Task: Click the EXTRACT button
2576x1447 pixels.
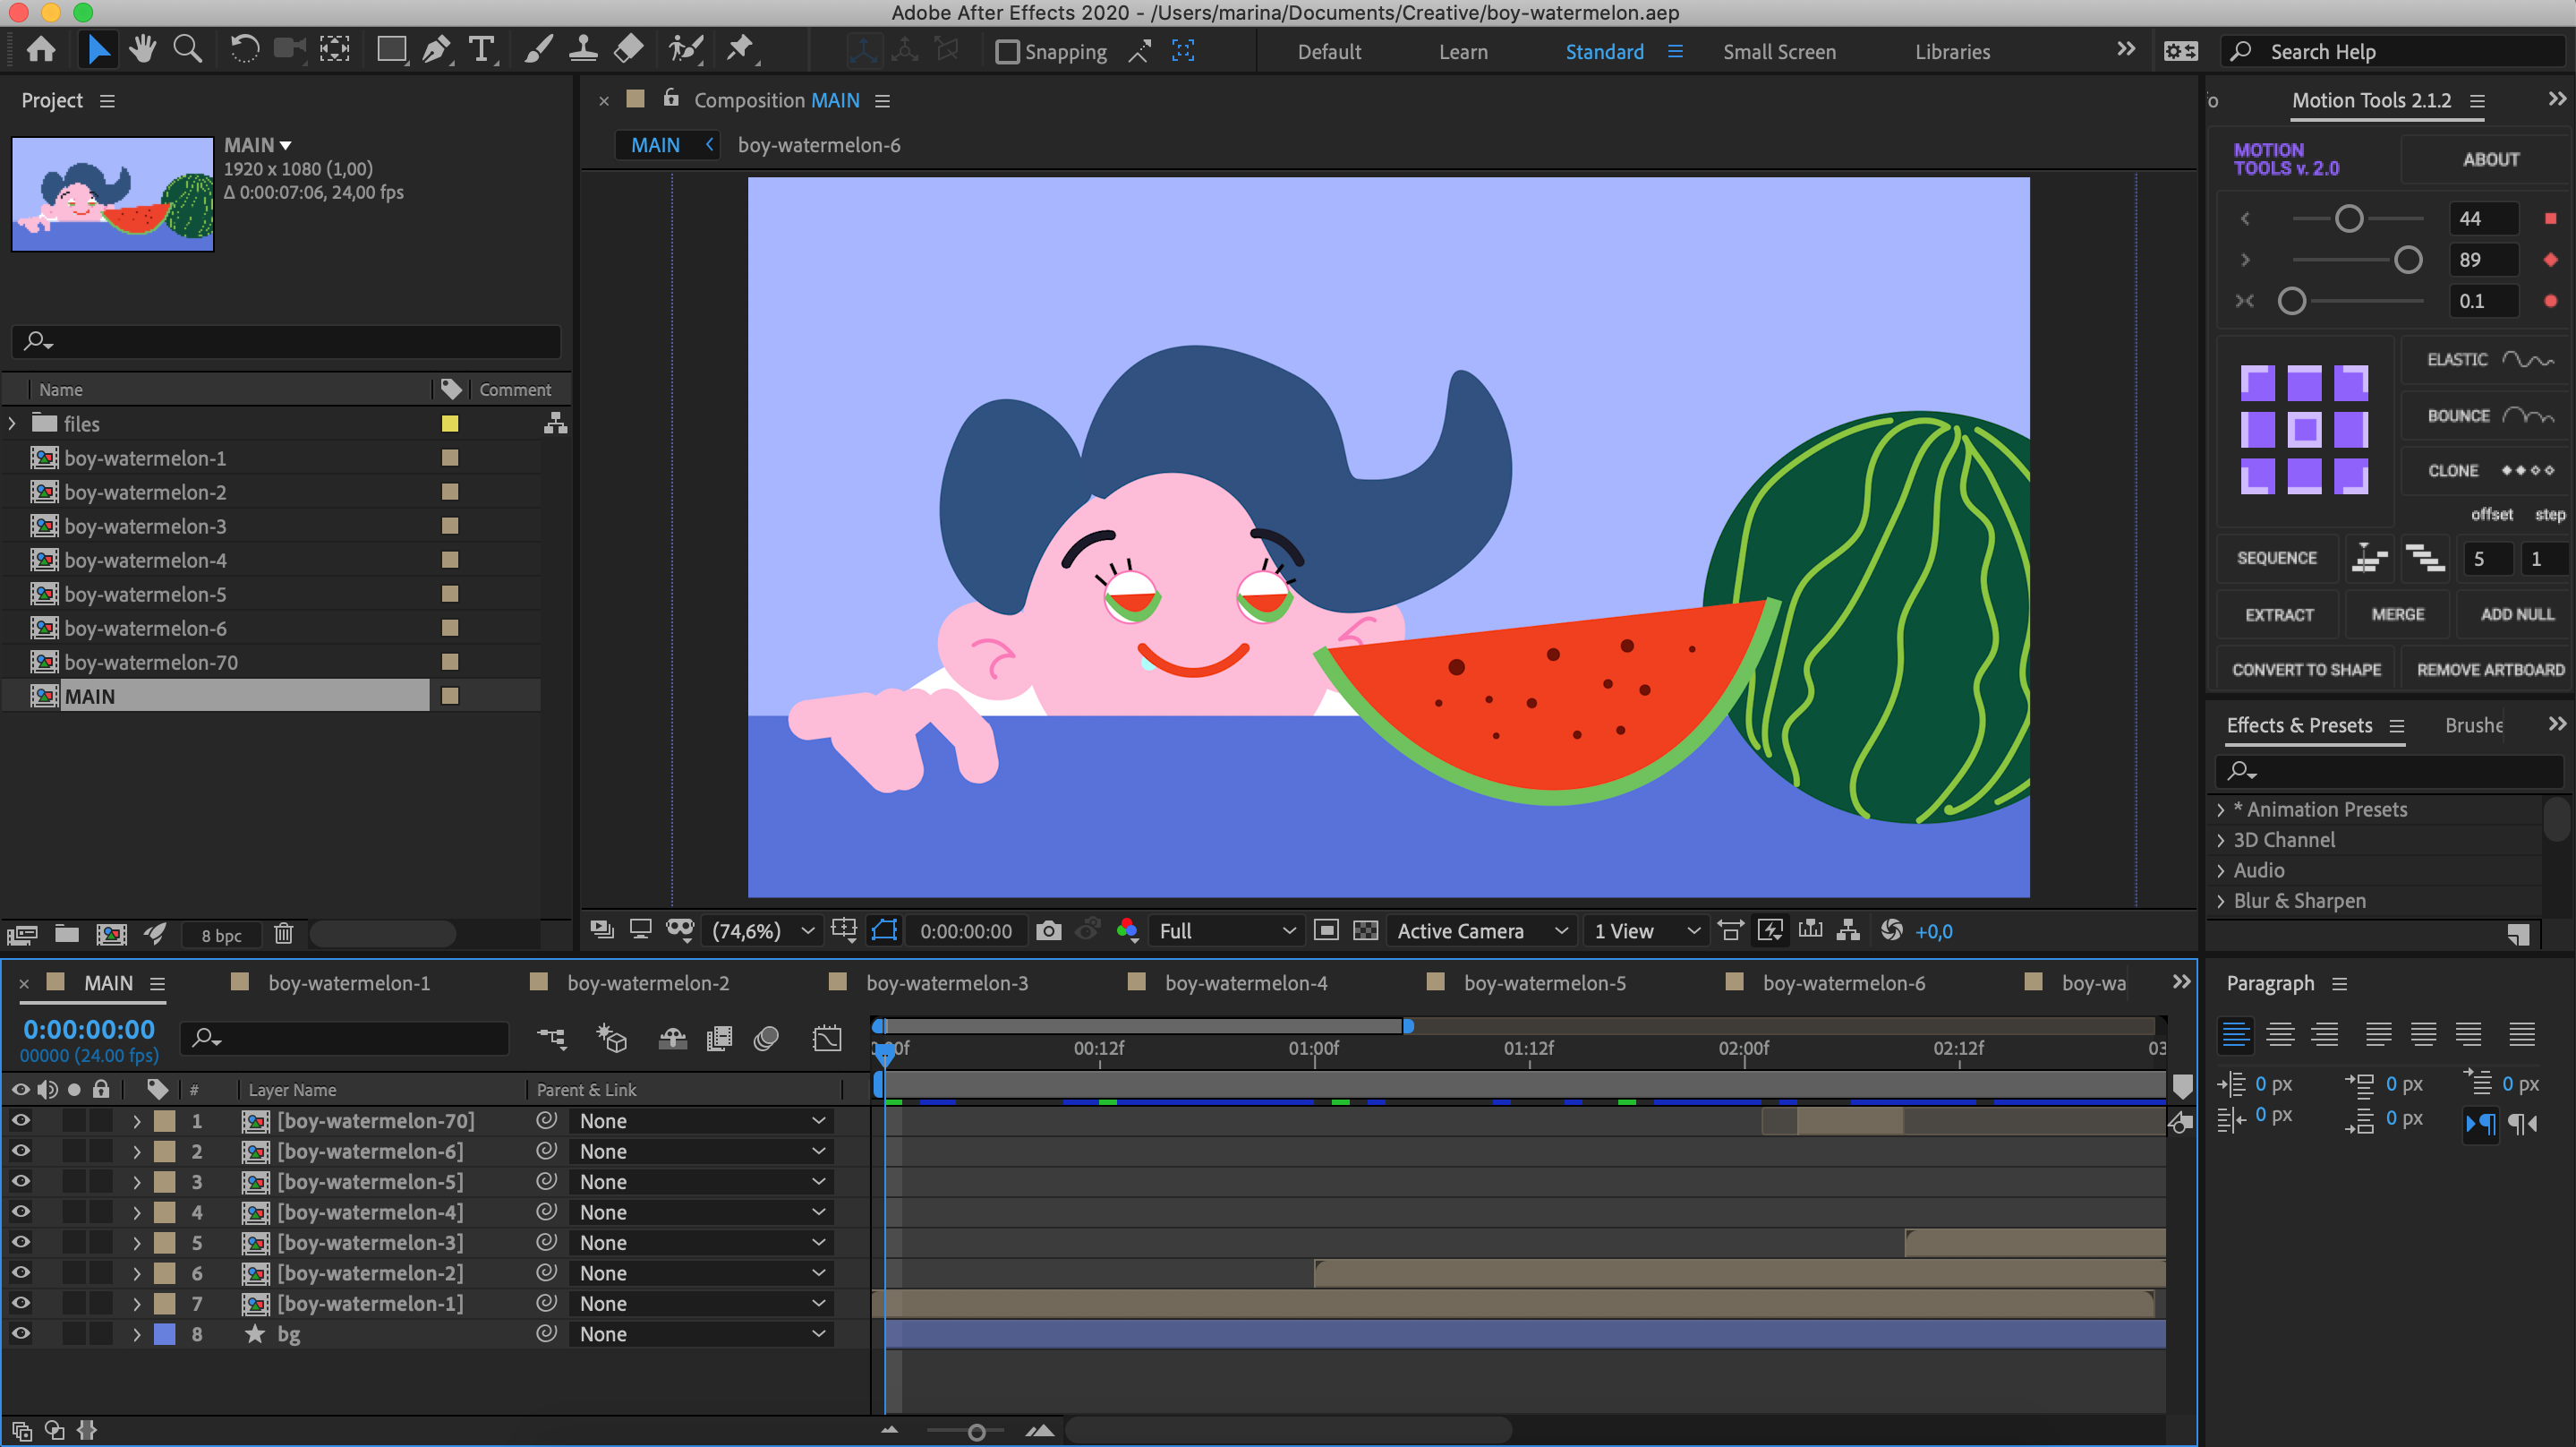Action: coord(2279,614)
